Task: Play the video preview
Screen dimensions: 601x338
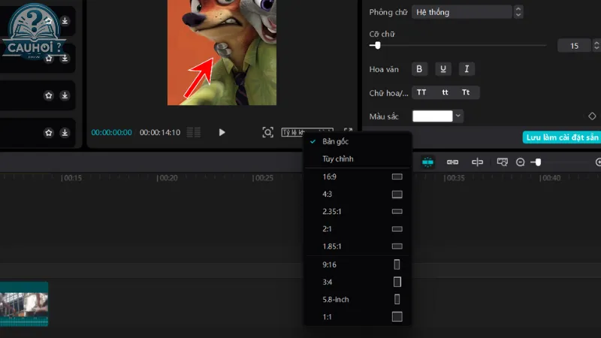Action: (x=222, y=132)
